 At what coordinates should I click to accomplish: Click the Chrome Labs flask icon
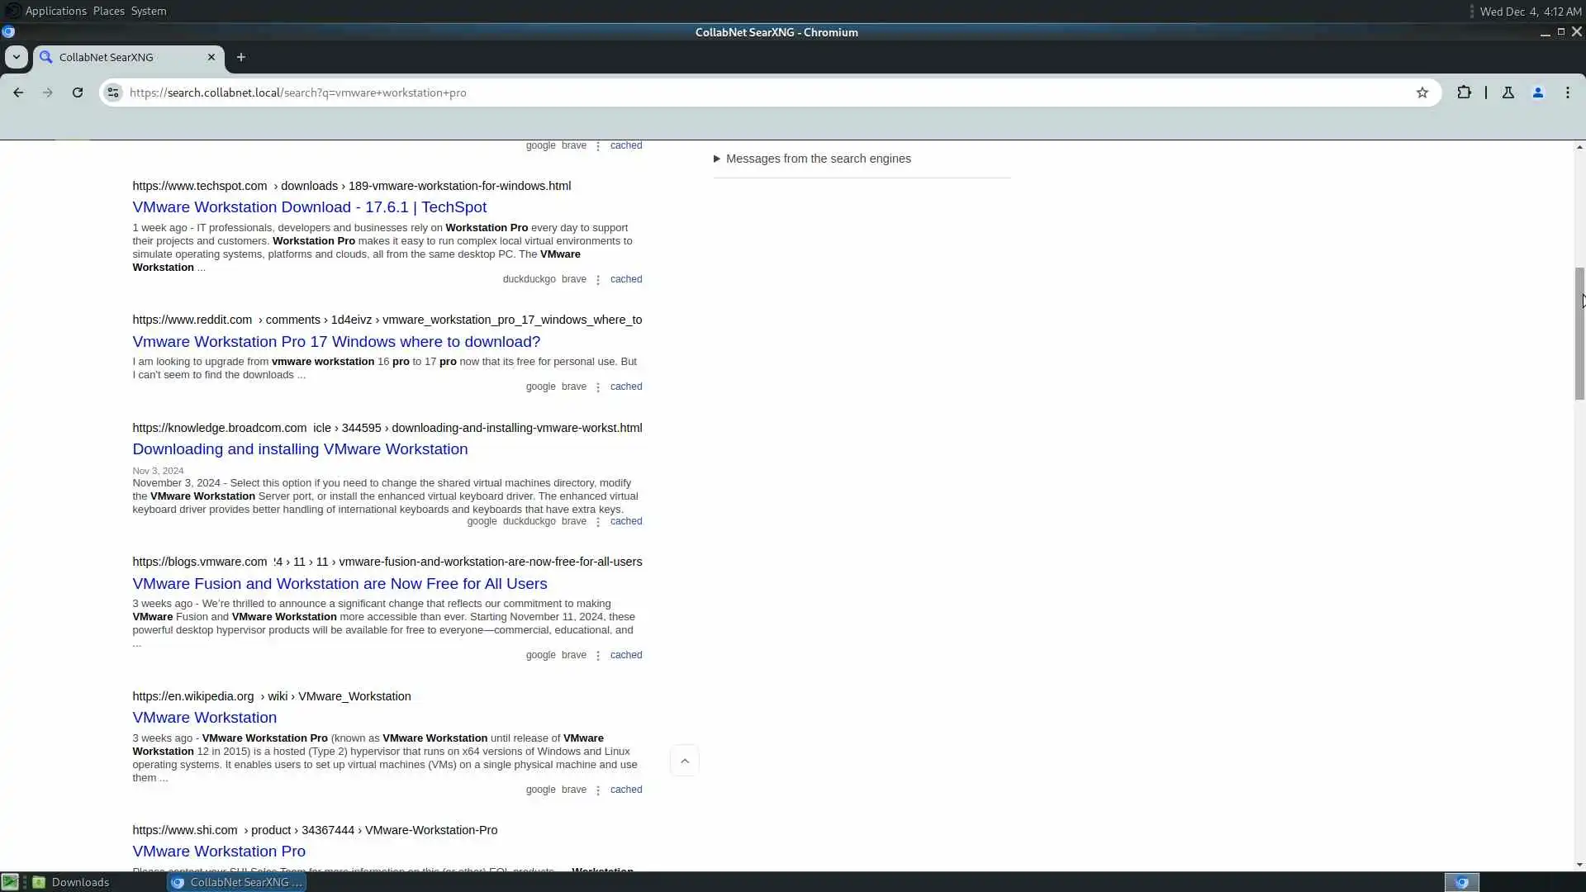1508,93
